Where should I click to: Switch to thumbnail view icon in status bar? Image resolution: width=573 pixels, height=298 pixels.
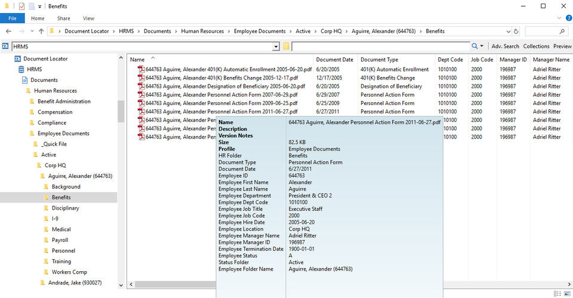[566, 293]
